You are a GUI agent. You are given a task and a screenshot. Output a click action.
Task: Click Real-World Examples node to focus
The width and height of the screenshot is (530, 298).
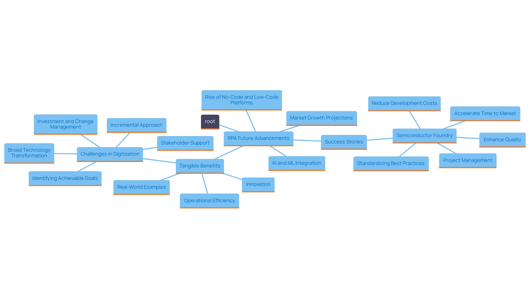tap(141, 187)
